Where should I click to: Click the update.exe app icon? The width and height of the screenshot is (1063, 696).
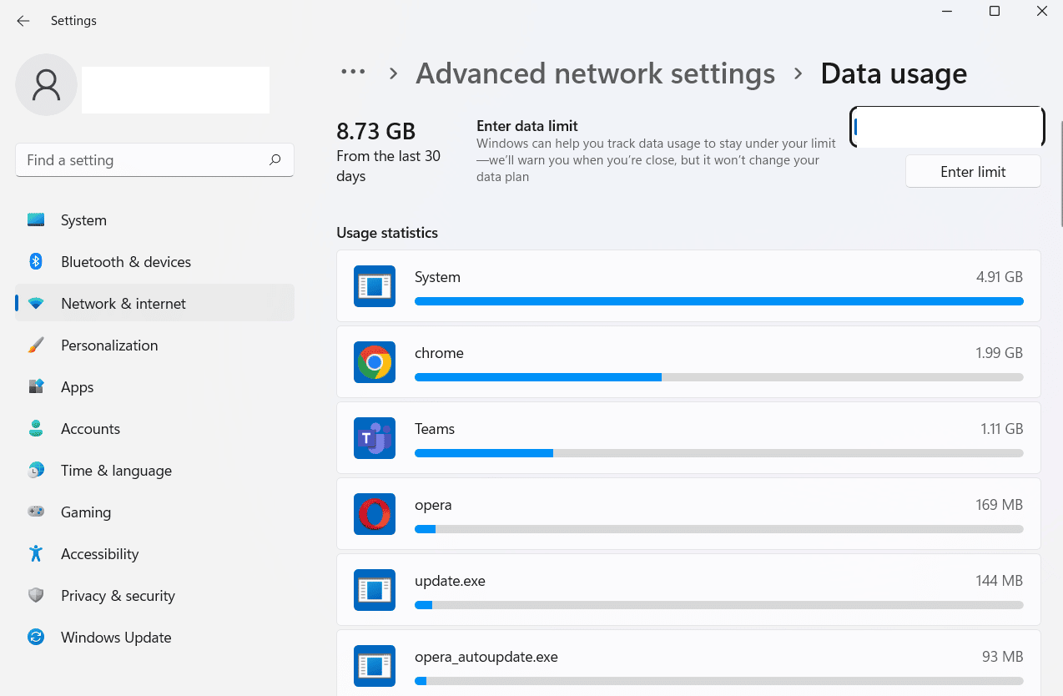[x=375, y=590]
